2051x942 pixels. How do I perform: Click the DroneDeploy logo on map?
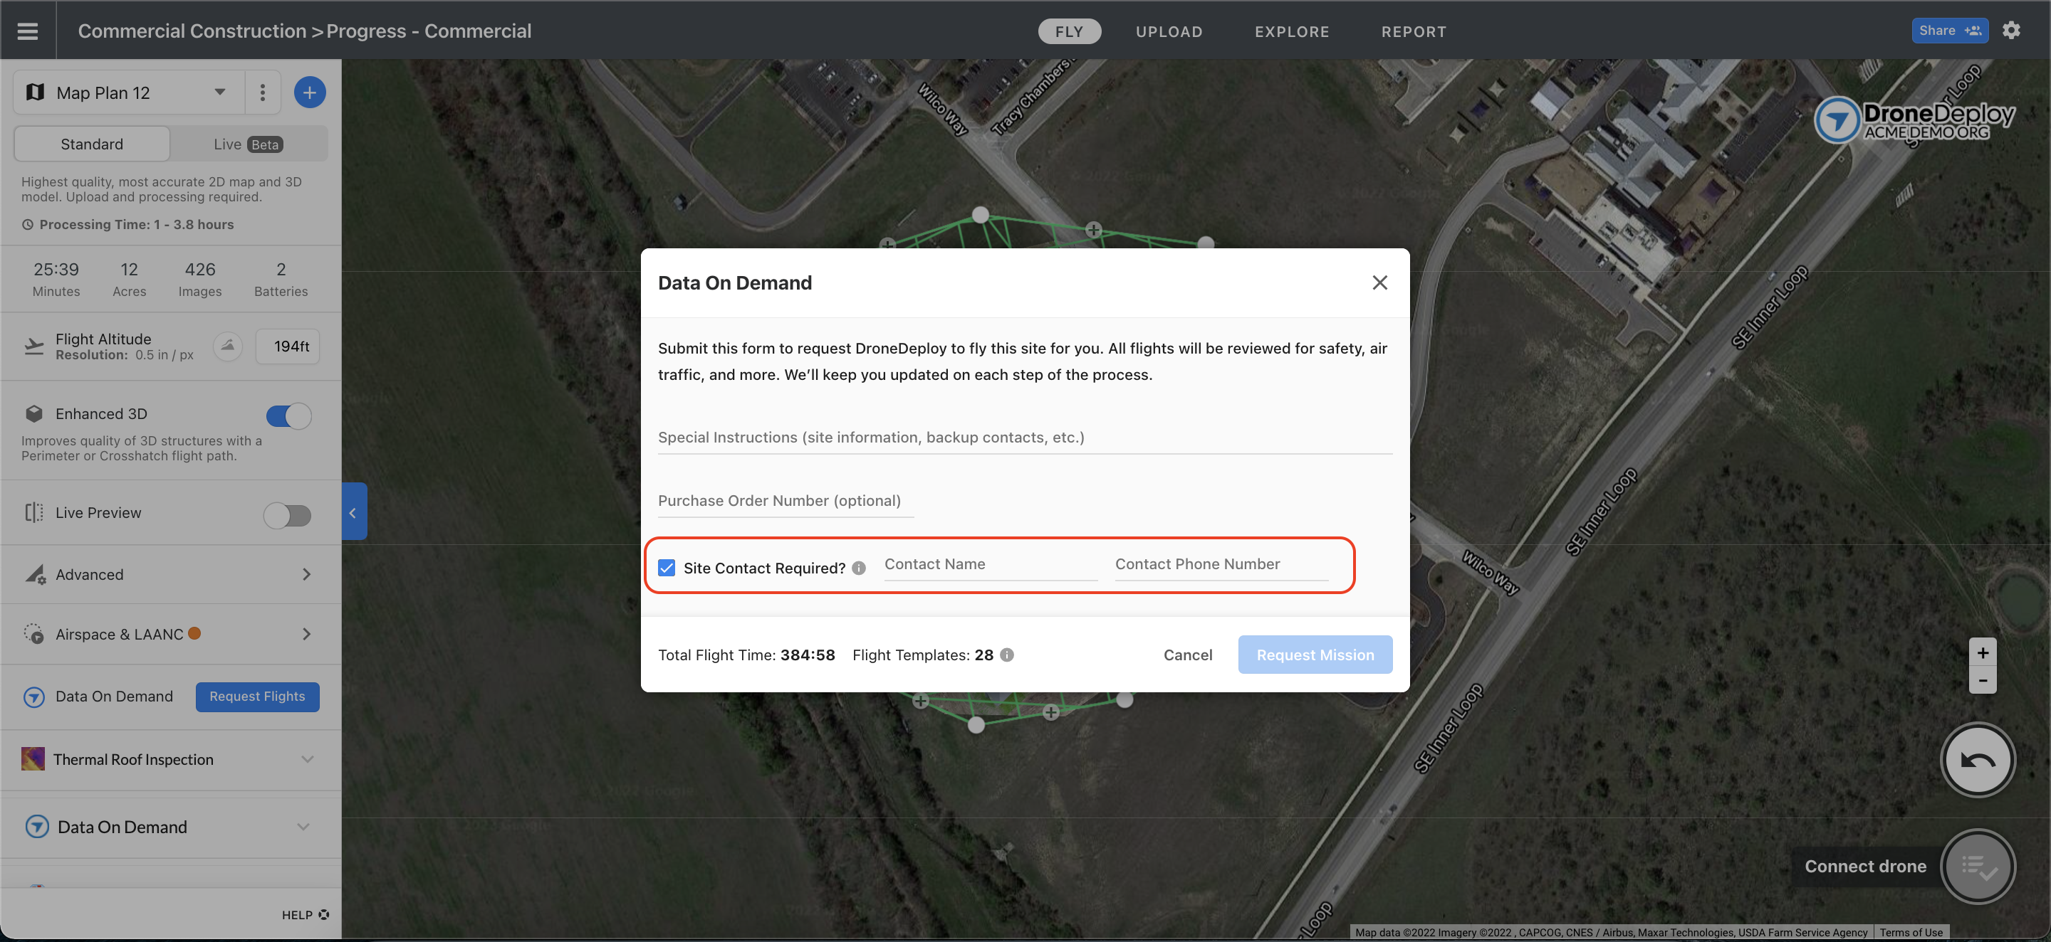(1914, 121)
